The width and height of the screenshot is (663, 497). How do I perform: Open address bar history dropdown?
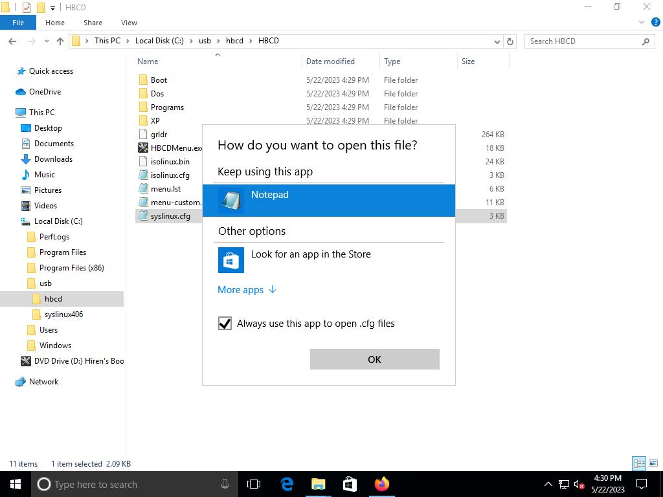click(497, 41)
